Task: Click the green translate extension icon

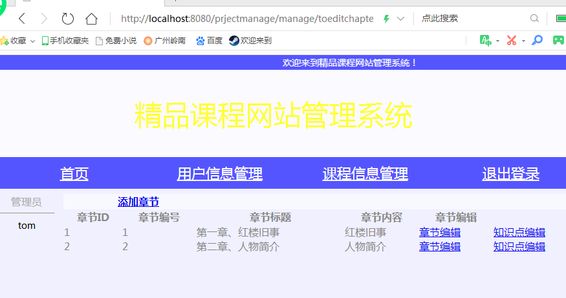Action: [486, 40]
